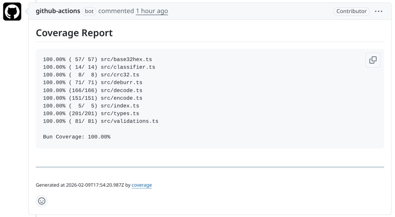Visit the github-actions profile
Image resolution: width=395 pixels, height=217 pixels.
point(58,11)
